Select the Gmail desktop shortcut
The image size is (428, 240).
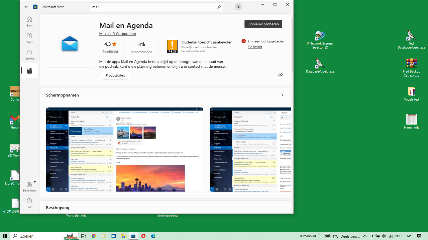click(15, 122)
